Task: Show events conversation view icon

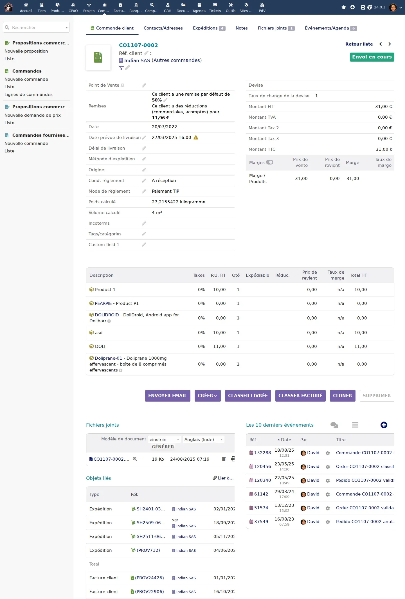Action: click(x=334, y=425)
